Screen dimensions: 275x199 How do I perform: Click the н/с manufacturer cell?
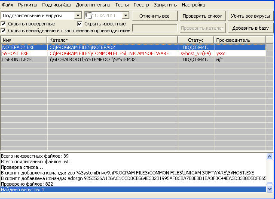click(x=240, y=59)
